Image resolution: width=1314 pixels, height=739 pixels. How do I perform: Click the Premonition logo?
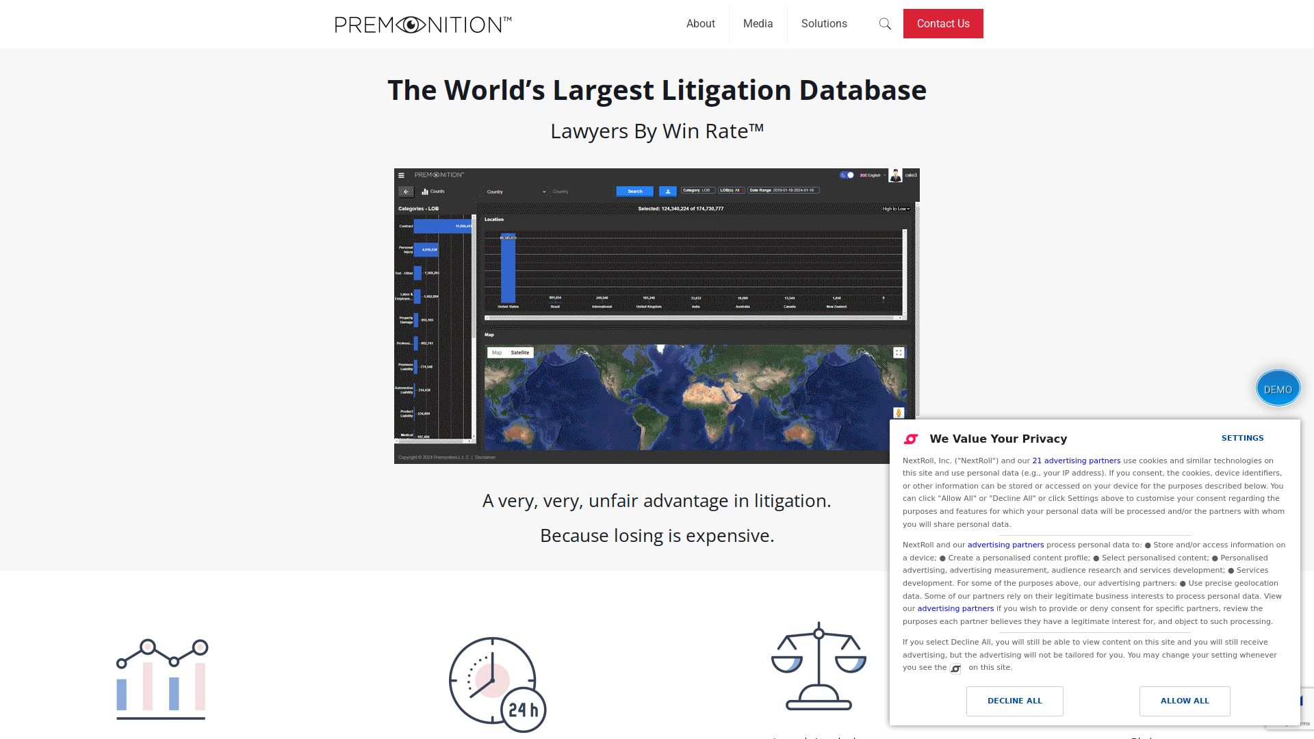[x=423, y=25]
